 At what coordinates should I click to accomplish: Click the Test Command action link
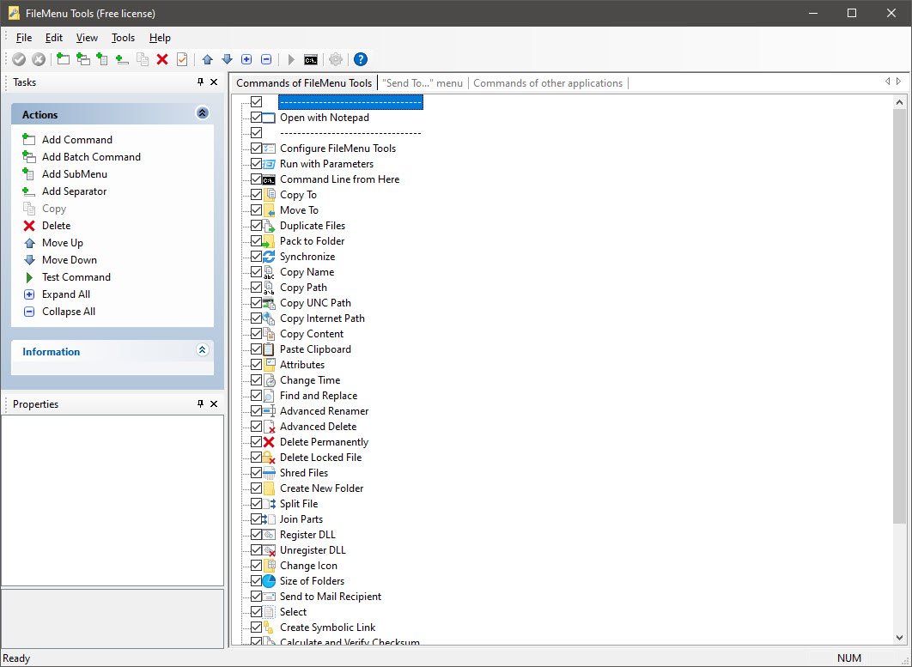(76, 277)
